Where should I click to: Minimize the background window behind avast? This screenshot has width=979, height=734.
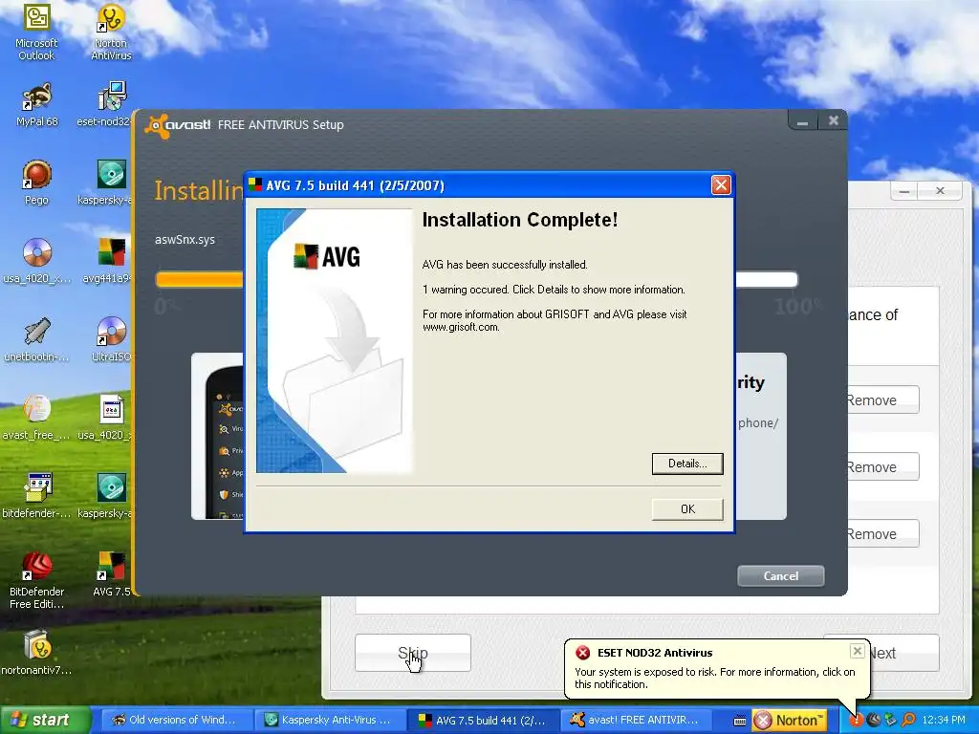point(904,191)
